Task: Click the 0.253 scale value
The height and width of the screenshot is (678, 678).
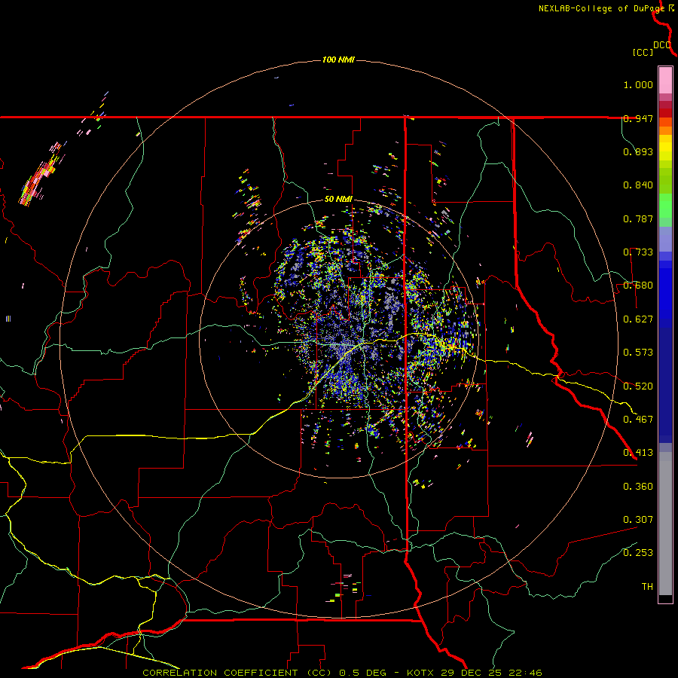Action: 638,553
